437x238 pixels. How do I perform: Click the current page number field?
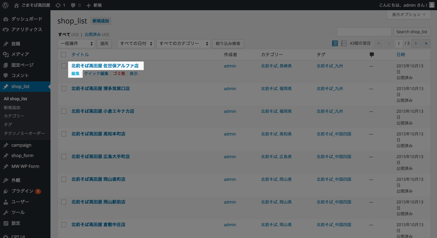399,44
